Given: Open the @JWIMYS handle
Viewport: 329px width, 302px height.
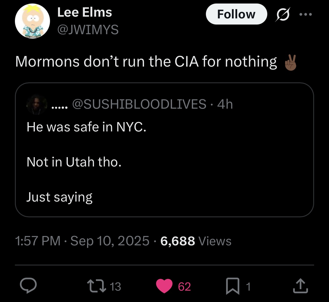Looking at the screenshot, I should (x=88, y=29).
